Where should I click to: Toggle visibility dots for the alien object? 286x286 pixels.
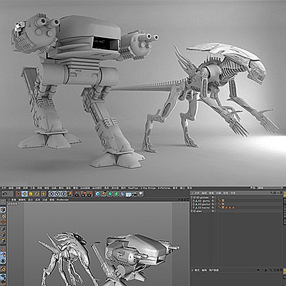point(215,211)
